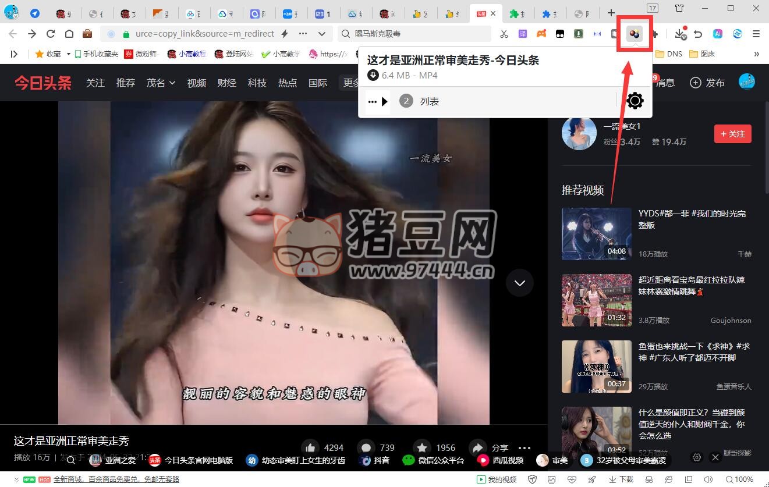
Task: Click the address bar URL field
Action: point(204,34)
